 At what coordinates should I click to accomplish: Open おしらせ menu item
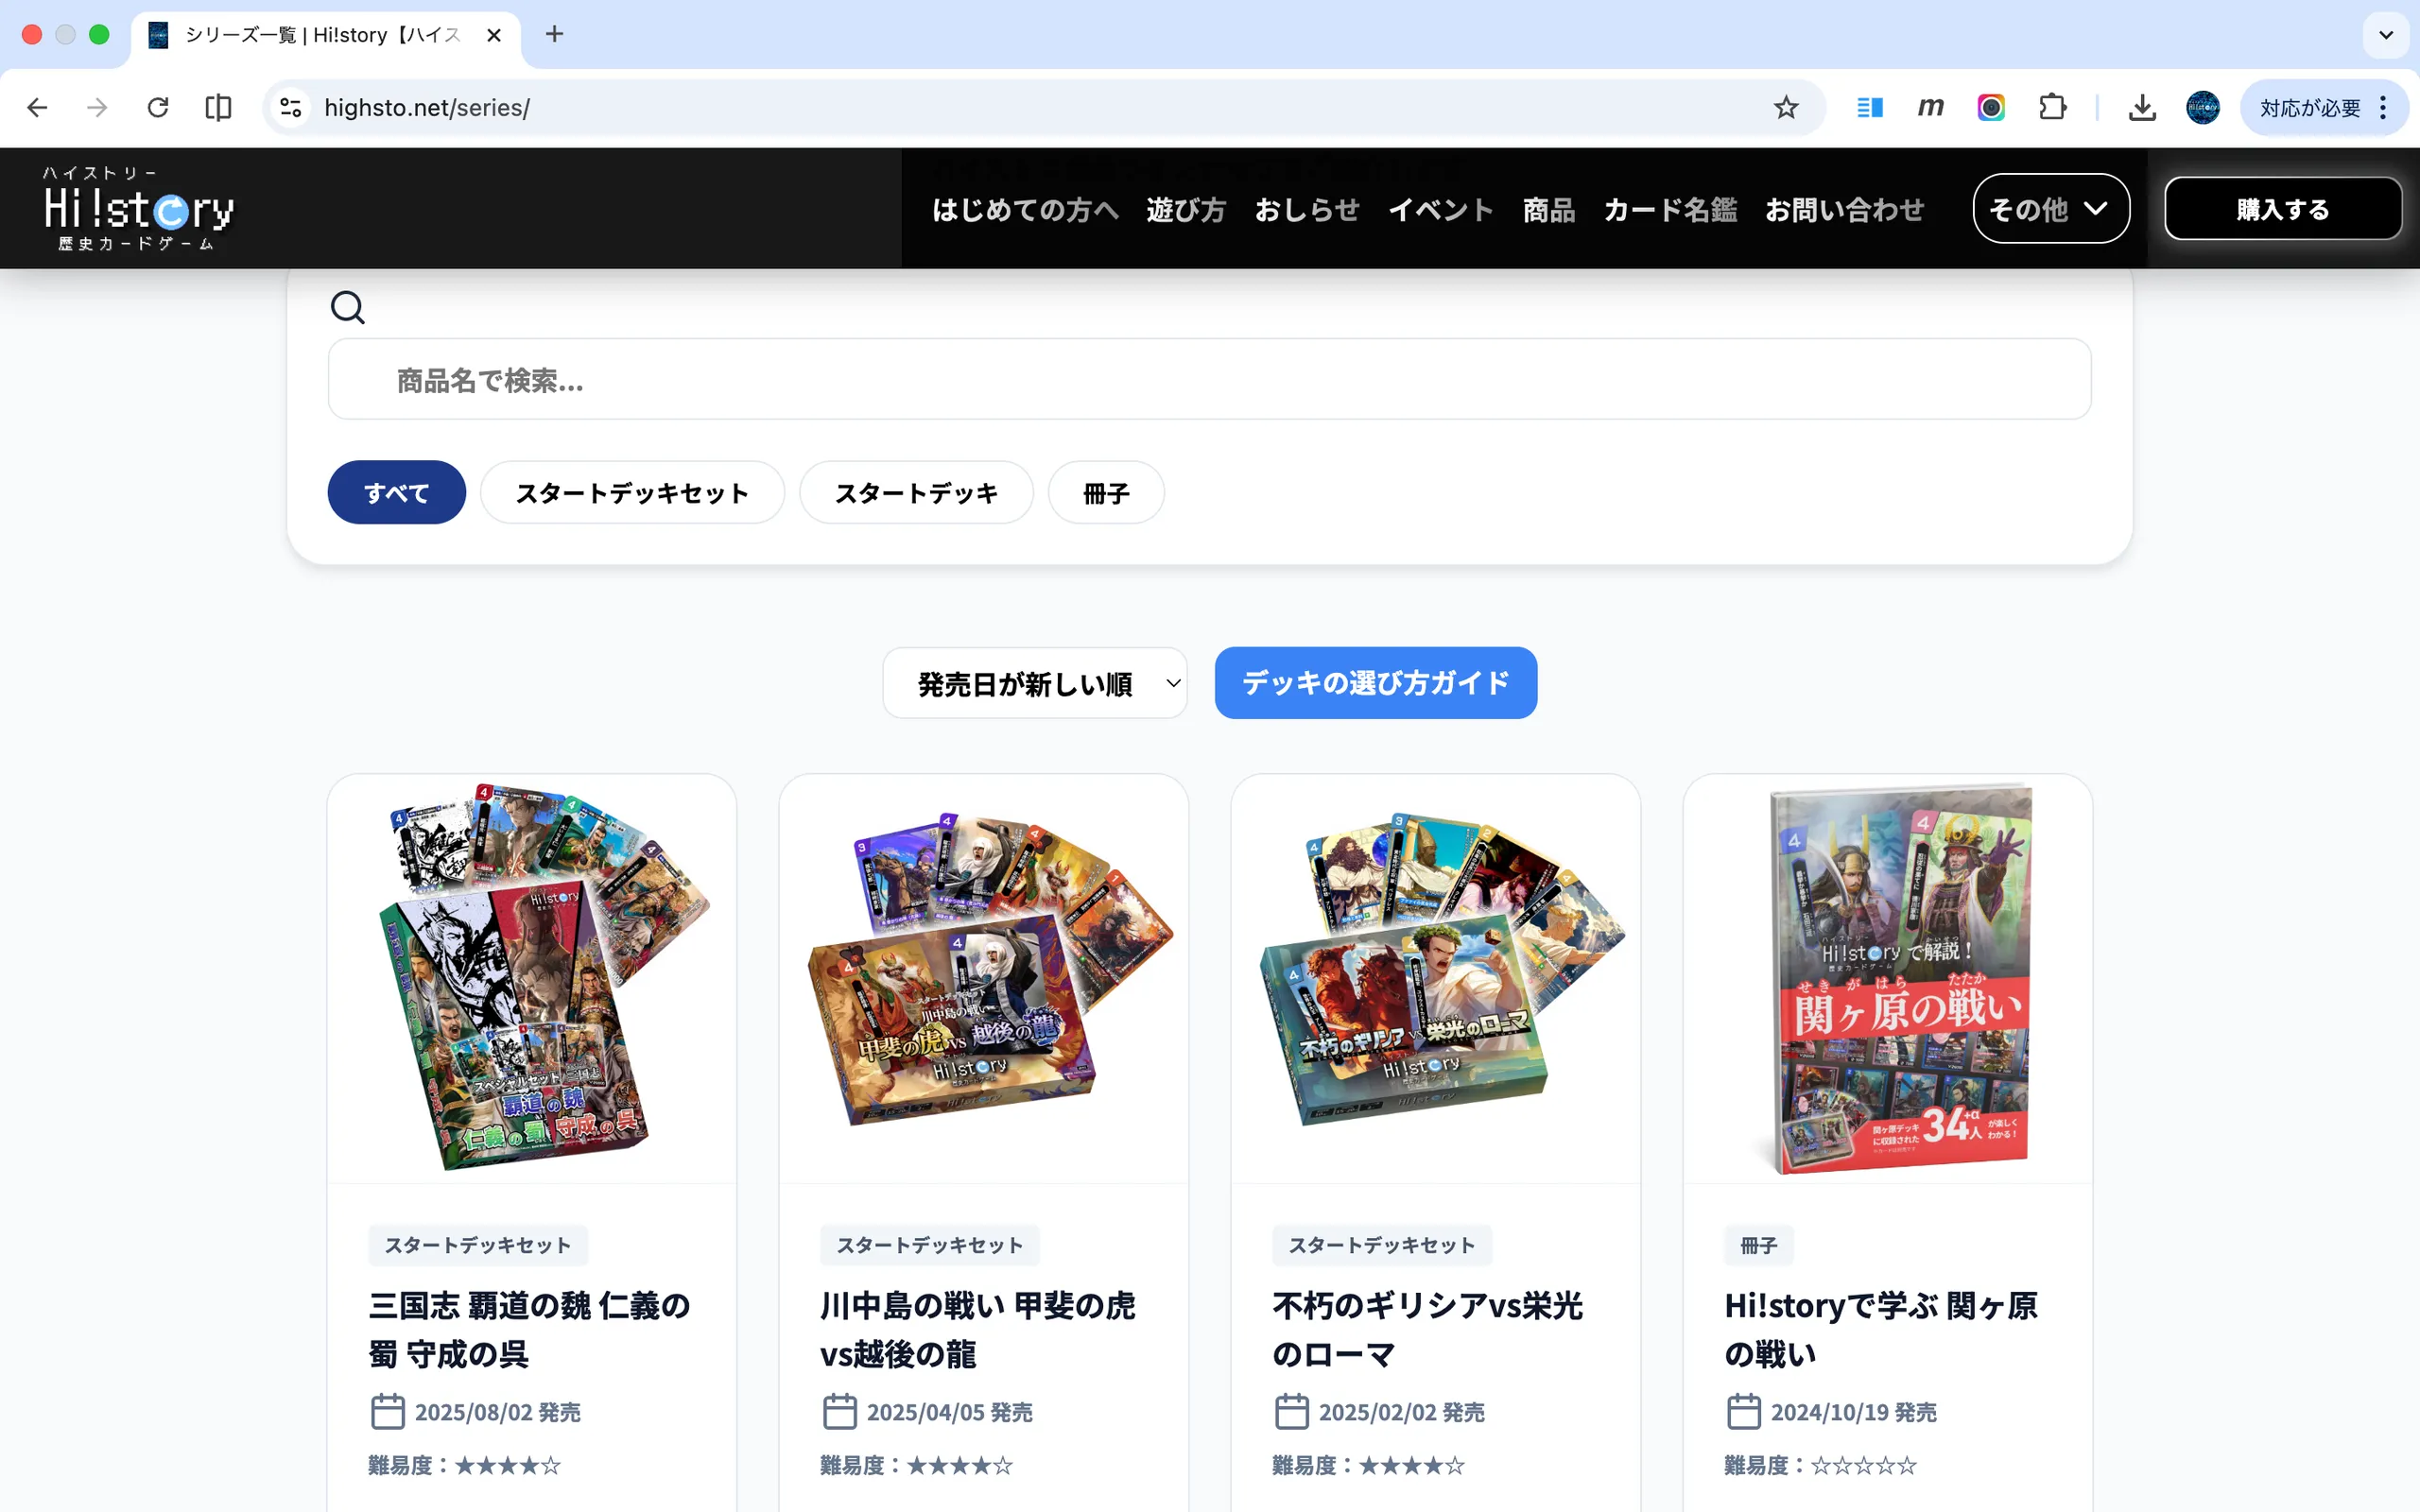[1307, 209]
